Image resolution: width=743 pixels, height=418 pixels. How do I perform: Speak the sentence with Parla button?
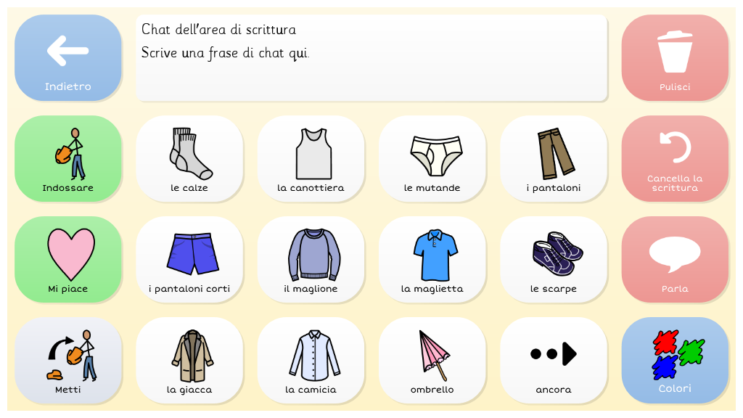click(x=675, y=260)
